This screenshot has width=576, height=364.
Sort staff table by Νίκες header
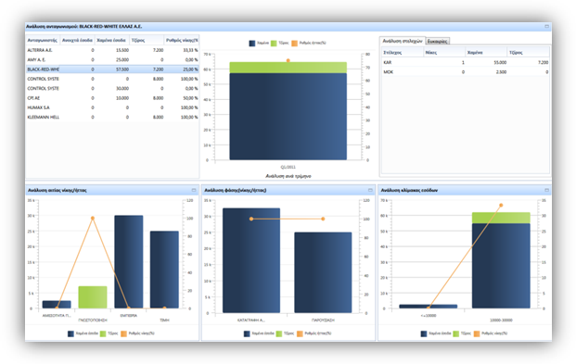click(x=444, y=53)
